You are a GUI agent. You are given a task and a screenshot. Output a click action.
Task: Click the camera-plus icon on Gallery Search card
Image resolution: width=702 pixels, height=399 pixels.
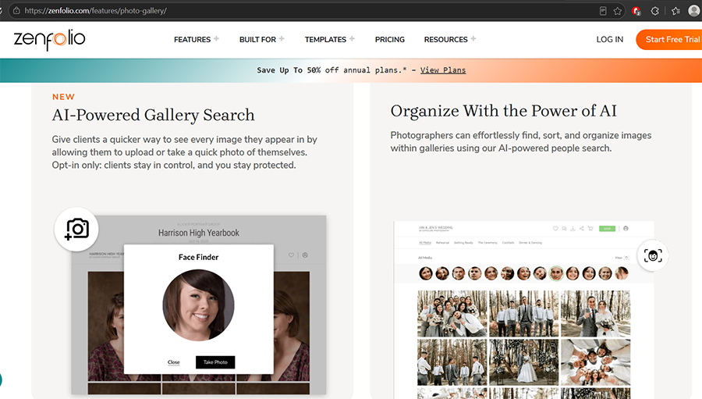pyautogui.click(x=76, y=229)
